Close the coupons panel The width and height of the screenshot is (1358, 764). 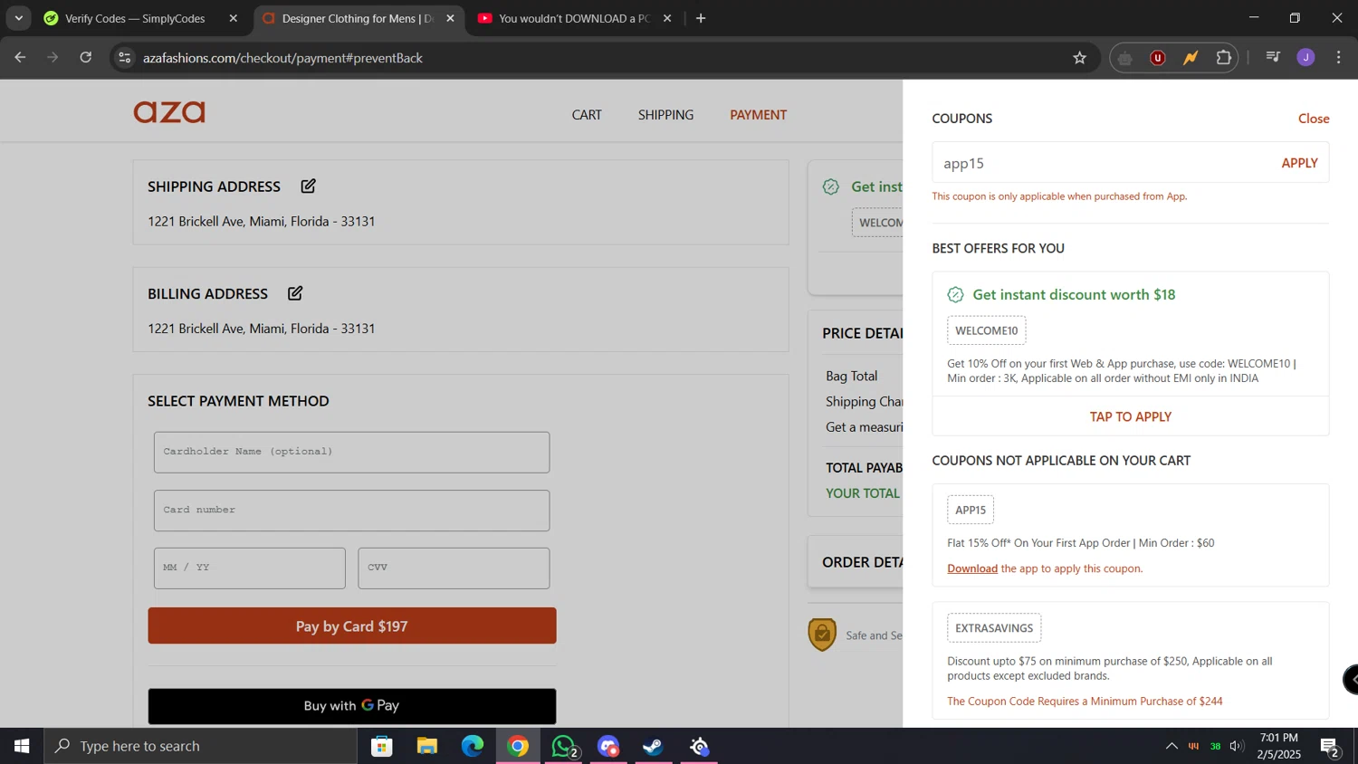[1314, 119]
